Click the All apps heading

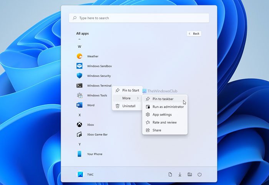click(x=83, y=33)
